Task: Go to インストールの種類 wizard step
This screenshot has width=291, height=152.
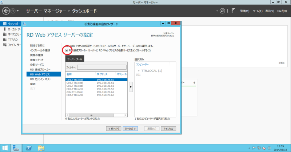Action: point(40,50)
